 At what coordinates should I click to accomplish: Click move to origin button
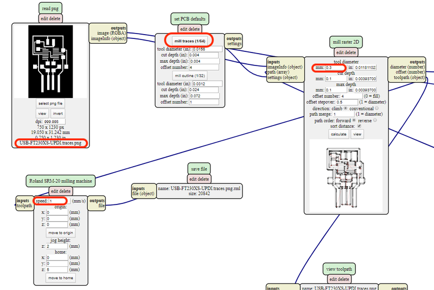[x=61, y=233]
